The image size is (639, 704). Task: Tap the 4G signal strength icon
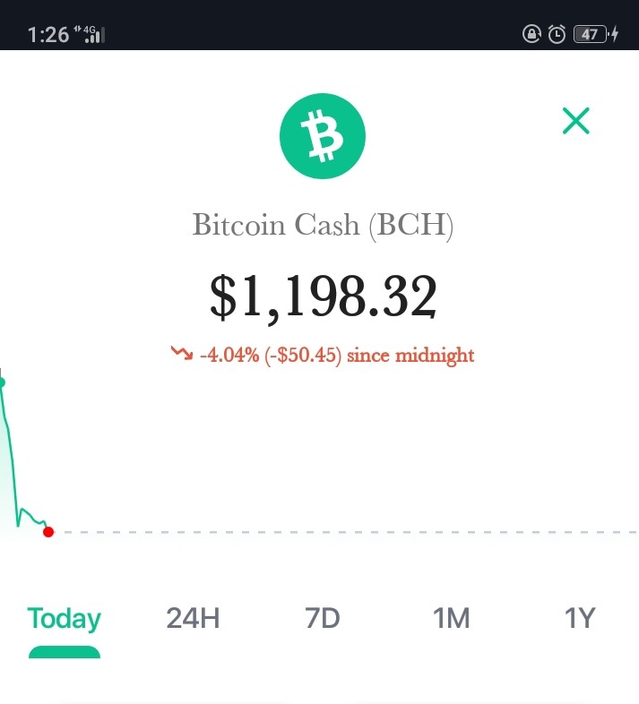pos(90,34)
